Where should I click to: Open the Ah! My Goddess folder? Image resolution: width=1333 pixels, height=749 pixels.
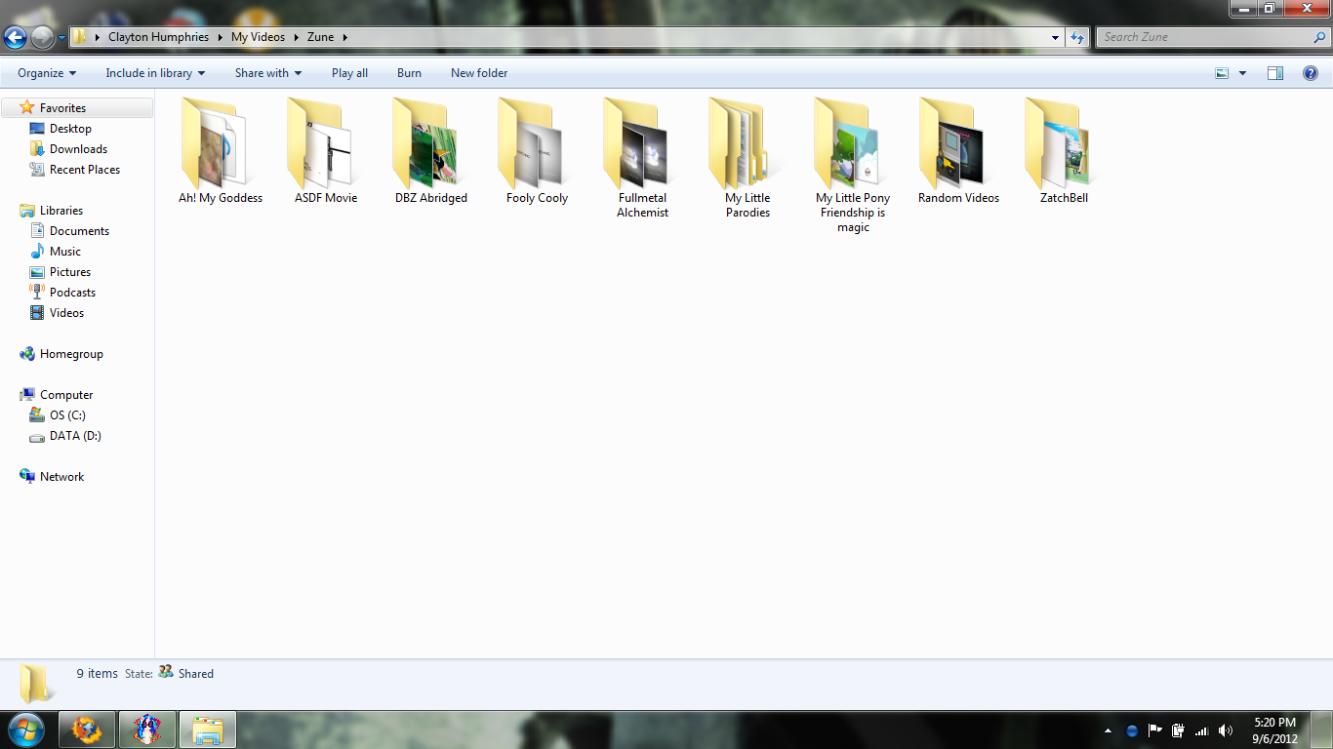click(x=221, y=151)
